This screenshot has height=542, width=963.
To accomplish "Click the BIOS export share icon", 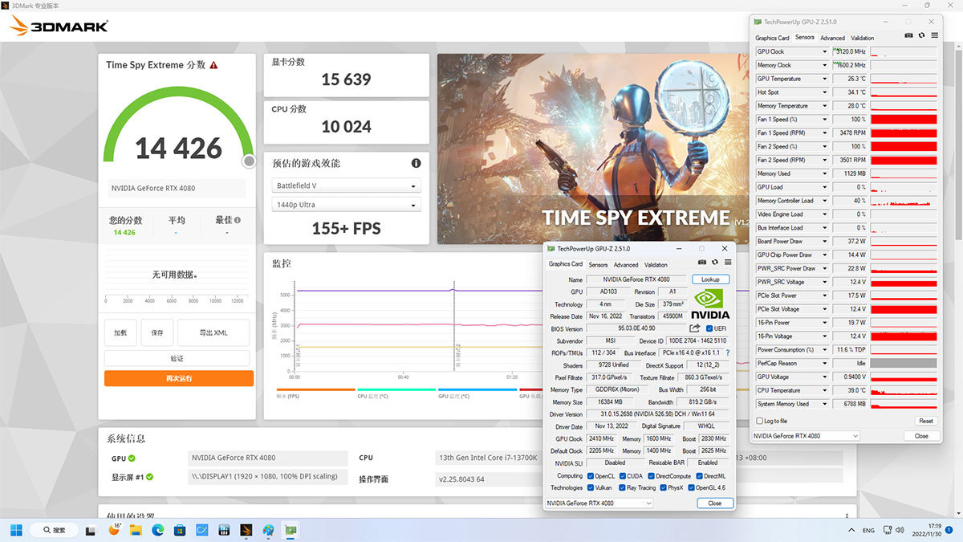I will 695,328.
